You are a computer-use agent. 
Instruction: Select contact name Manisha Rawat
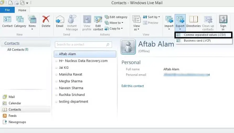tap(71, 74)
